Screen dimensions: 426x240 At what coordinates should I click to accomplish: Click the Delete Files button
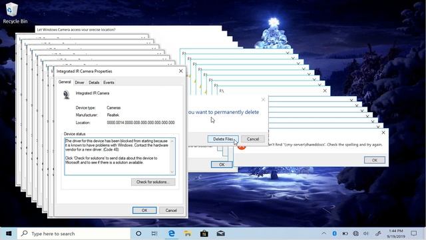[223, 139]
